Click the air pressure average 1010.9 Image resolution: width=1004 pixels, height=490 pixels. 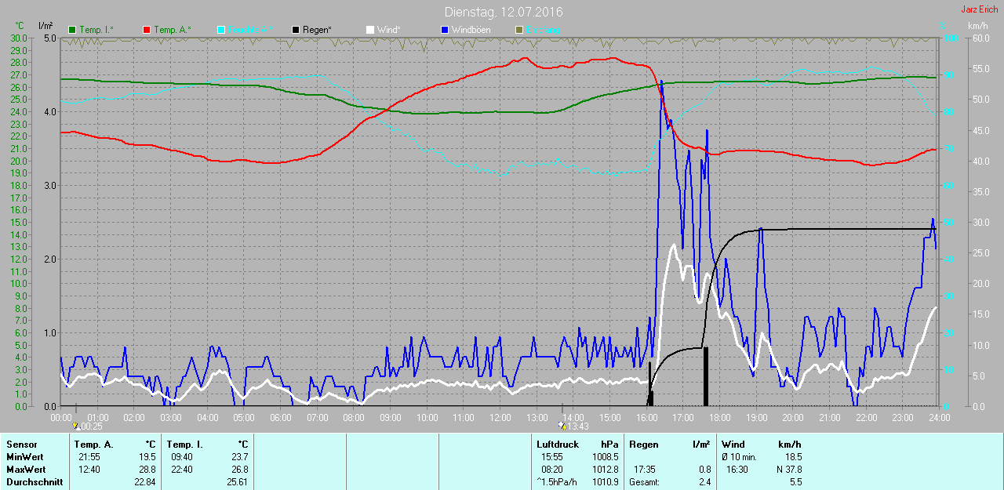click(605, 482)
